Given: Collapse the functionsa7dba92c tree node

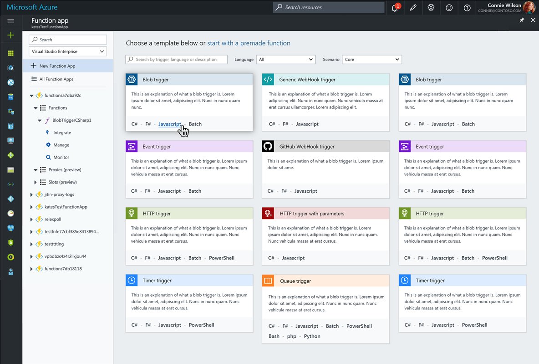Looking at the screenshot, I should tap(31, 96).
